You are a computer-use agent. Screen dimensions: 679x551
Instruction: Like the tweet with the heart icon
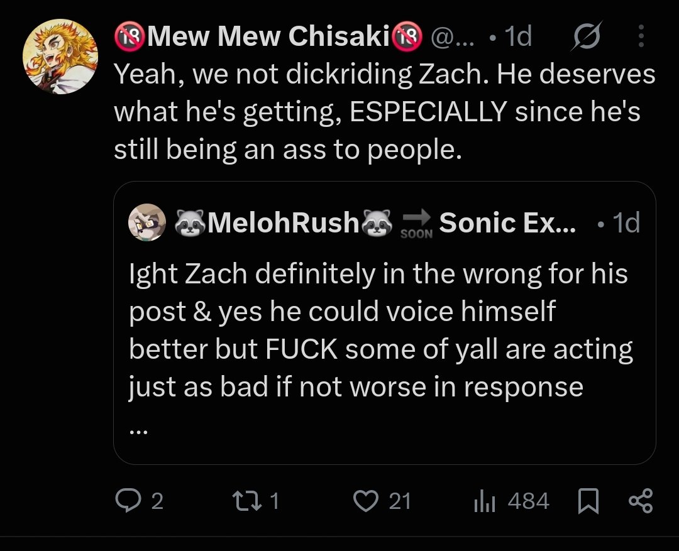click(x=366, y=501)
